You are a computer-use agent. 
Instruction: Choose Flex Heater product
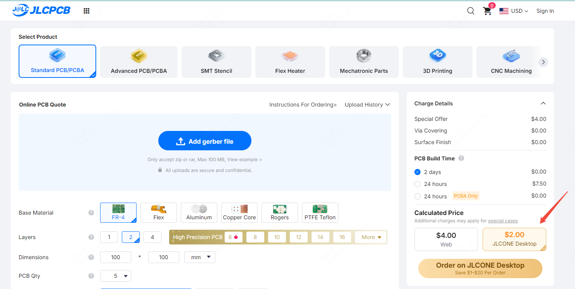pyautogui.click(x=290, y=62)
